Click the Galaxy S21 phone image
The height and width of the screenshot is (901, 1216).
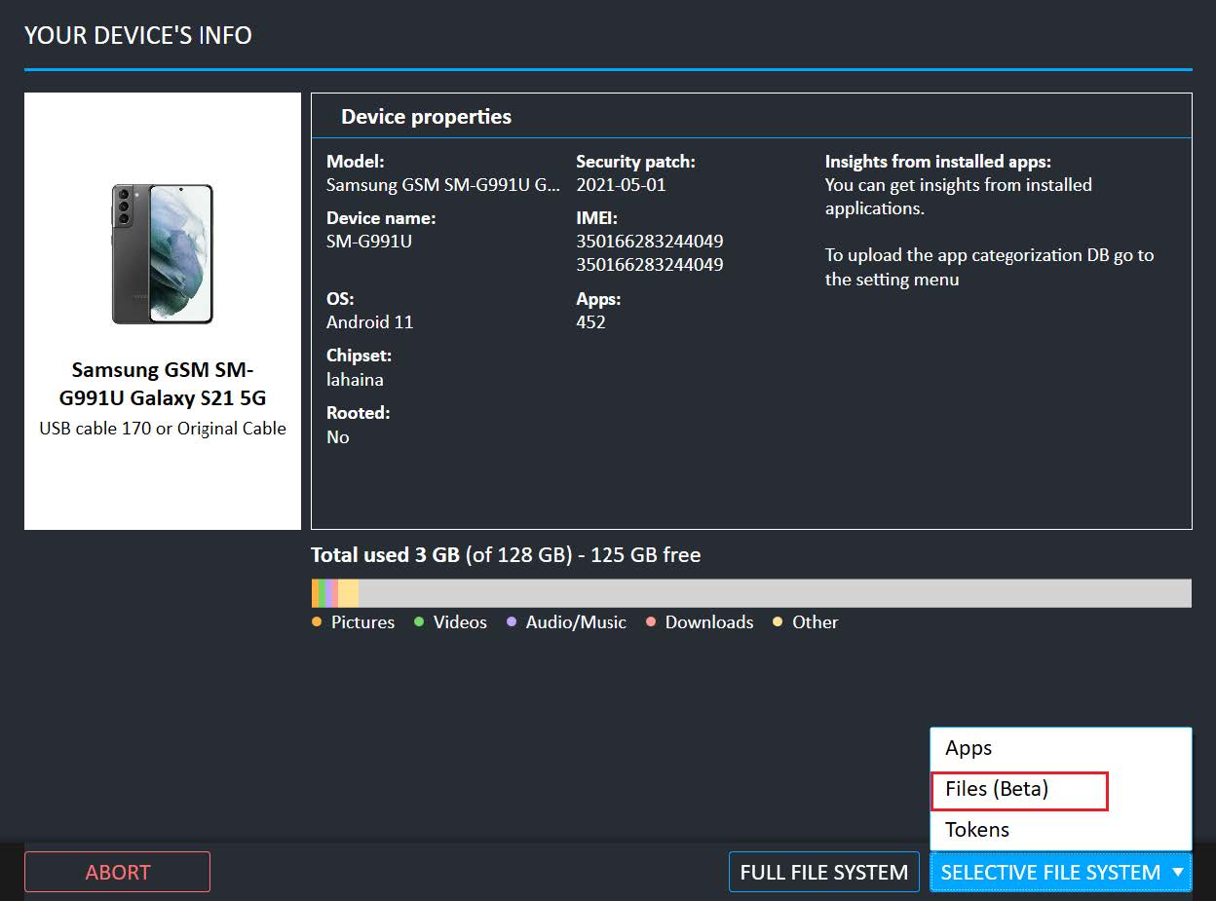pyautogui.click(x=162, y=254)
